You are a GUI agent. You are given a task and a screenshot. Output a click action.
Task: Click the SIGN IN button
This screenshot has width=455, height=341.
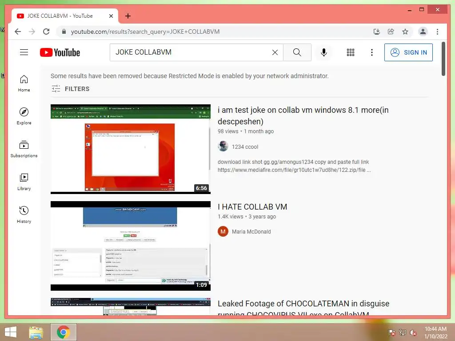pyautogui.click(x=408, y=52)
